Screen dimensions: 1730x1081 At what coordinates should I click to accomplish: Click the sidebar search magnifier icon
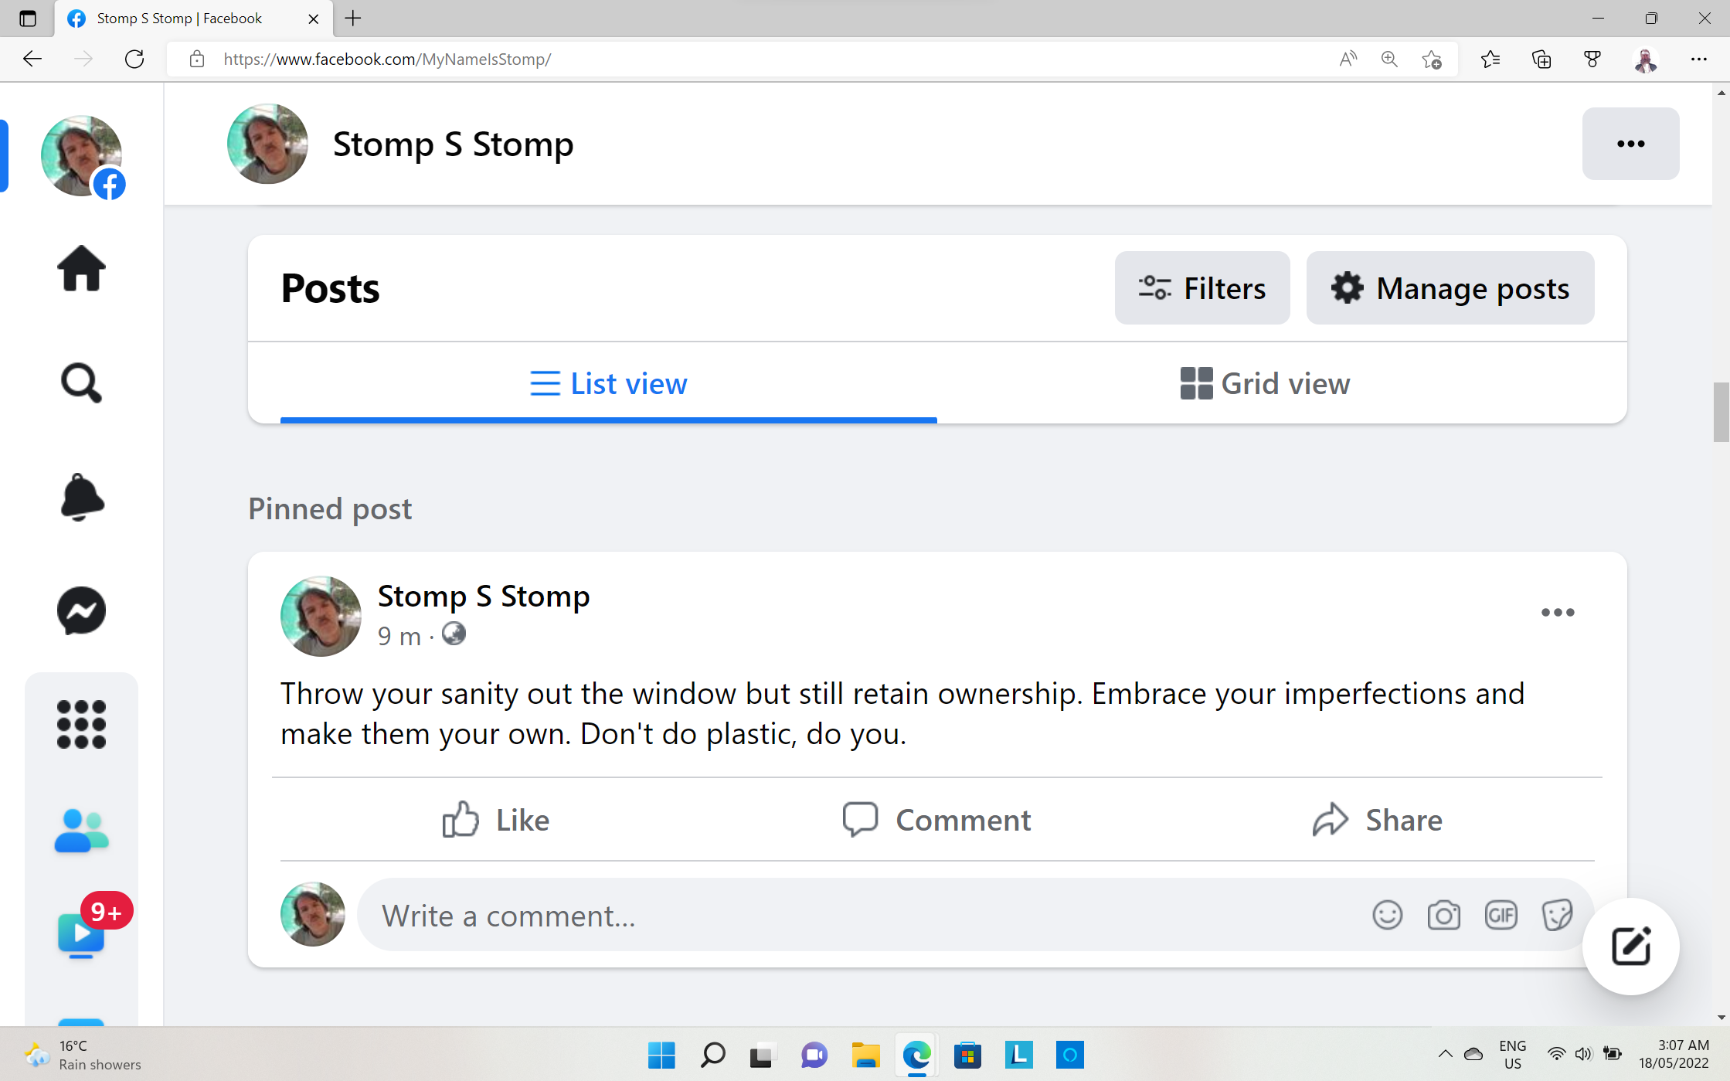click(x=81, y=382)
